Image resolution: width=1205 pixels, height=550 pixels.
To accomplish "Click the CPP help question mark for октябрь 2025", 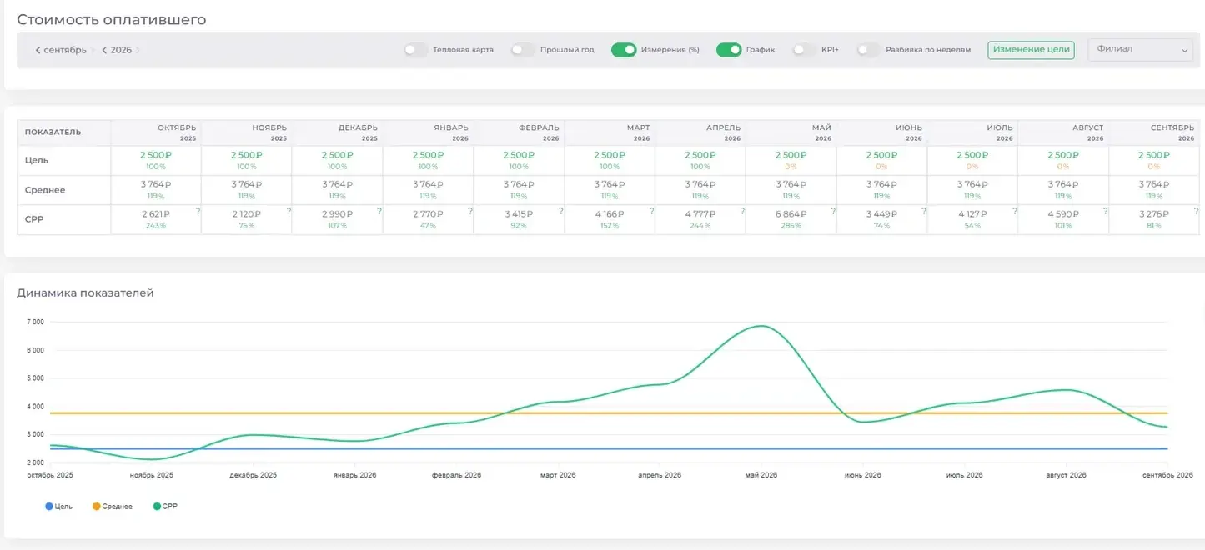I will [x=198, y=211].
